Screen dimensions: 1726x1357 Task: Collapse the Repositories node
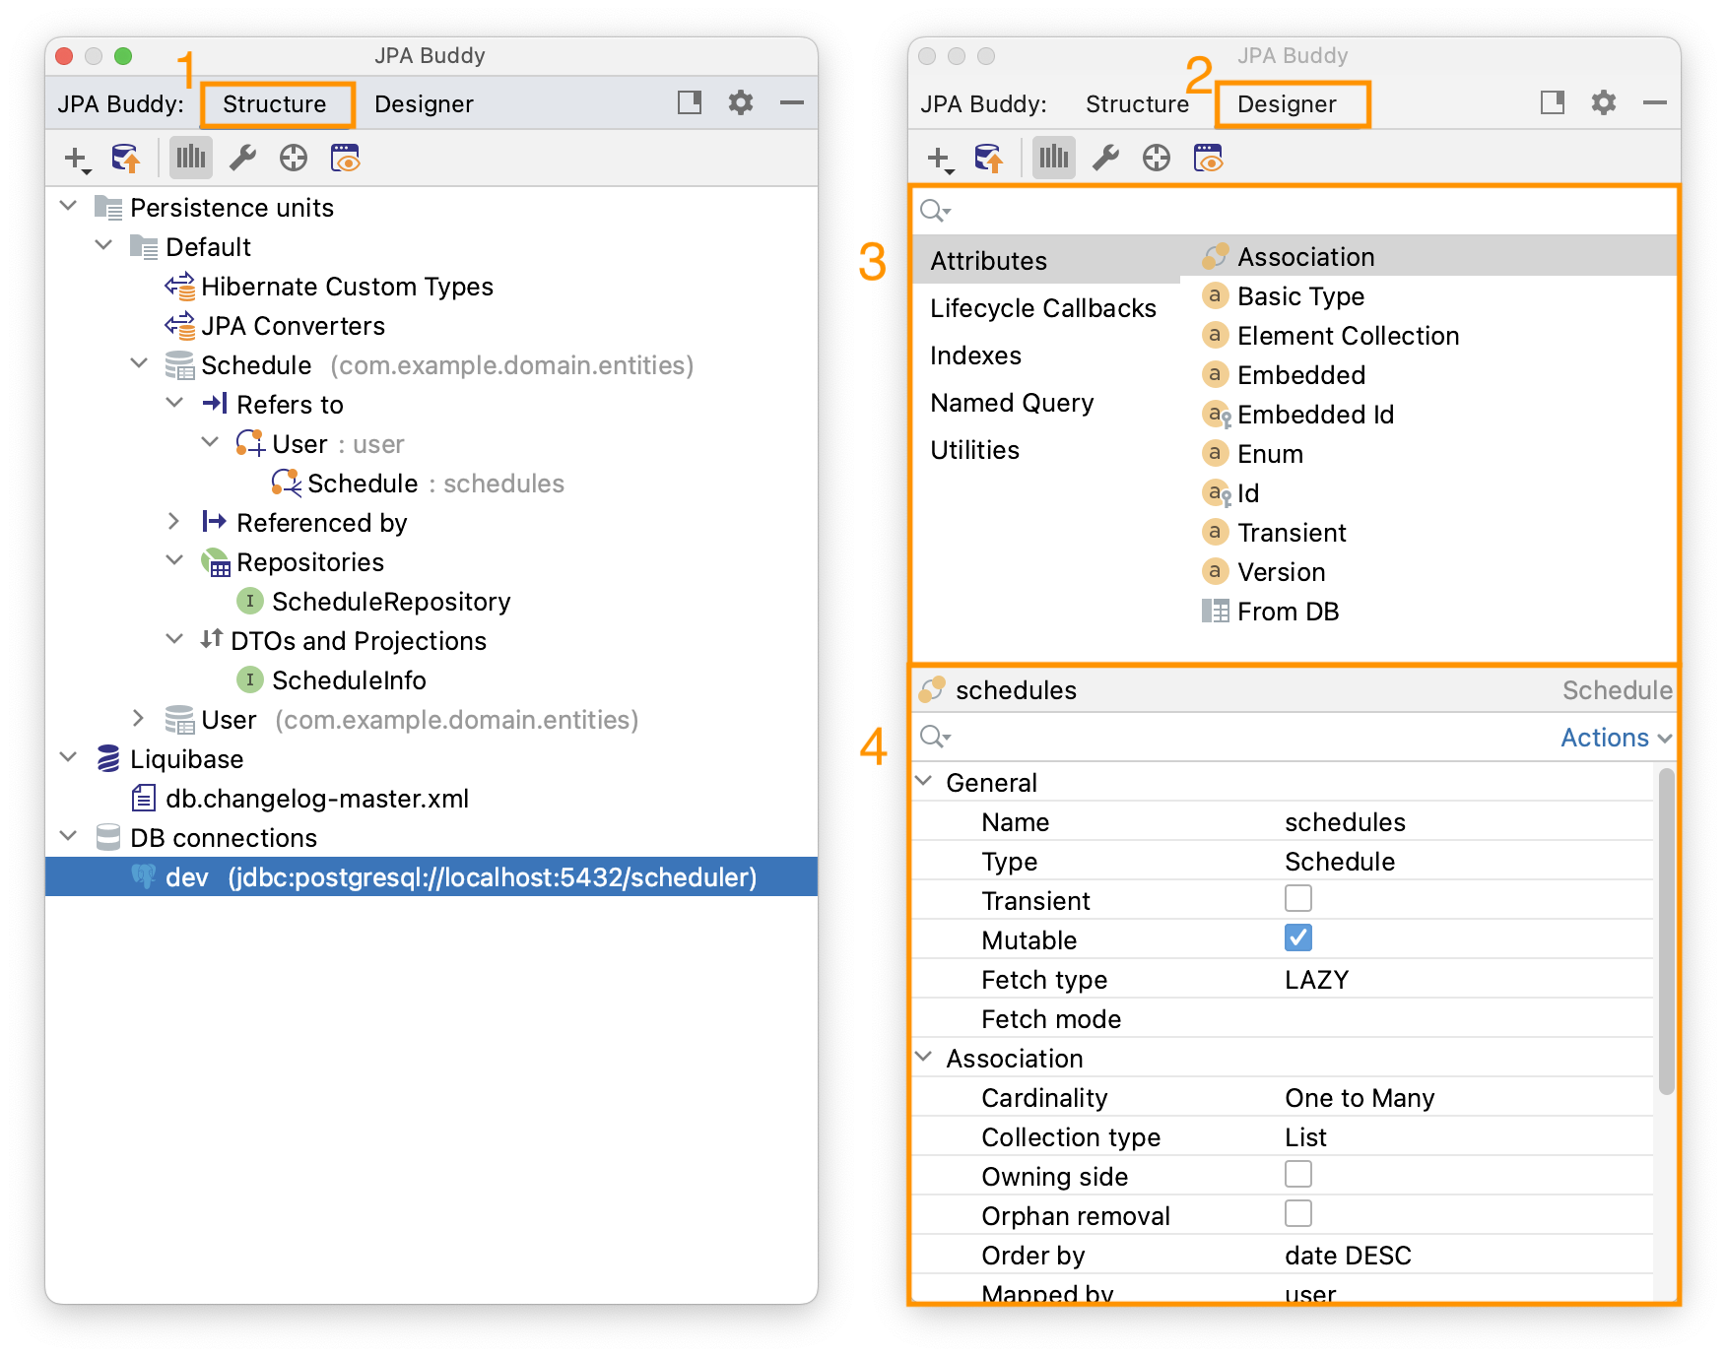[x=175, y=559]
